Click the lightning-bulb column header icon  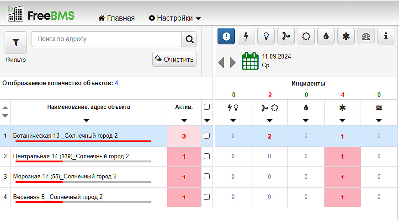click(233, 107)
